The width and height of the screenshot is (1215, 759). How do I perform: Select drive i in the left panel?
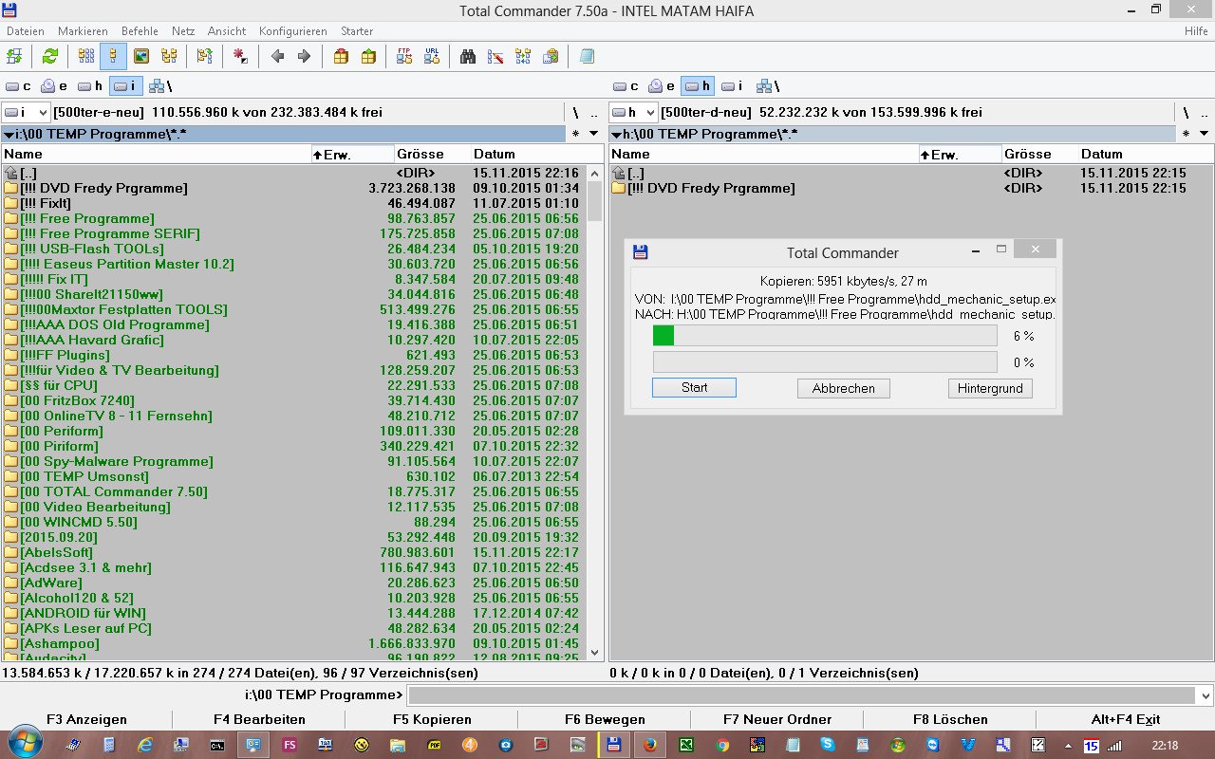(x=124, y=86)
